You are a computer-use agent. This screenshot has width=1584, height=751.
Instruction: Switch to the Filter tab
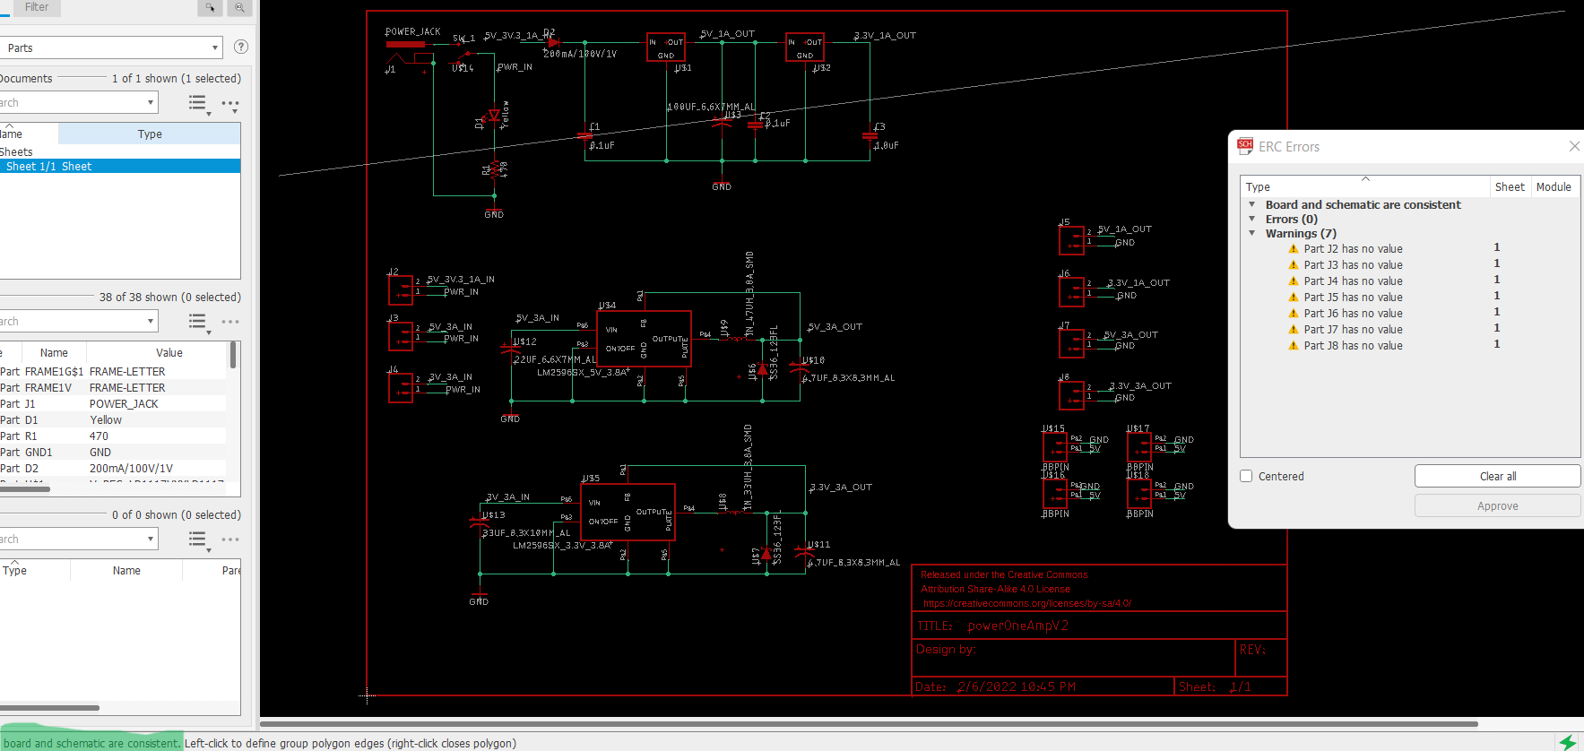point(36,7)
